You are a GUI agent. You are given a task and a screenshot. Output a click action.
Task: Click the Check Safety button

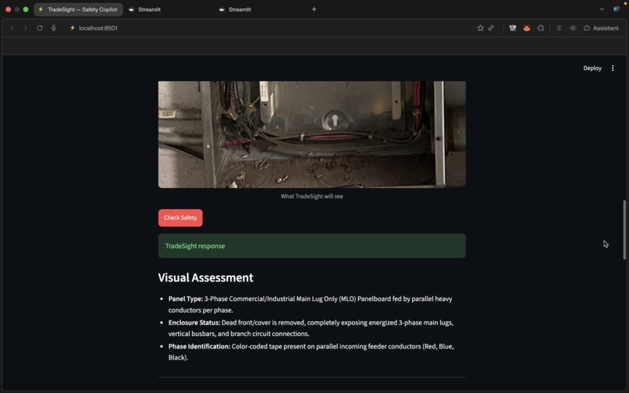click(x=180, y=218)
